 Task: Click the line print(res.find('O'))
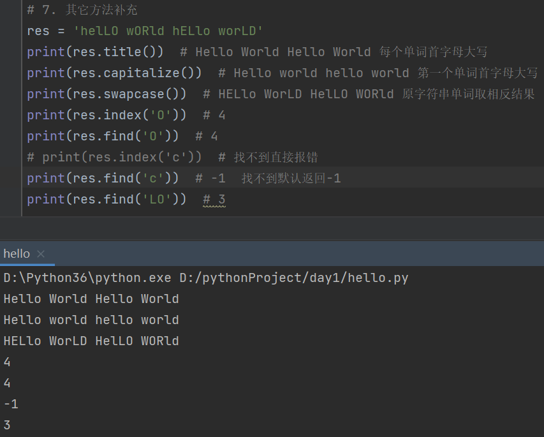point(103,136)
